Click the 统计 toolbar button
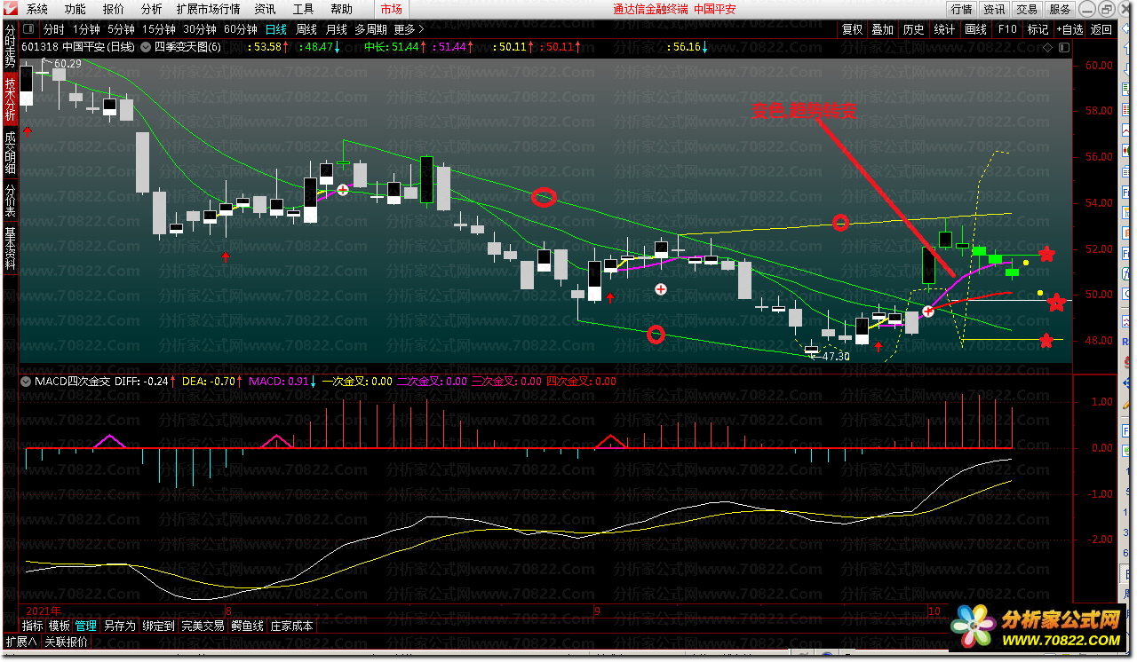 tap(944, 29)
